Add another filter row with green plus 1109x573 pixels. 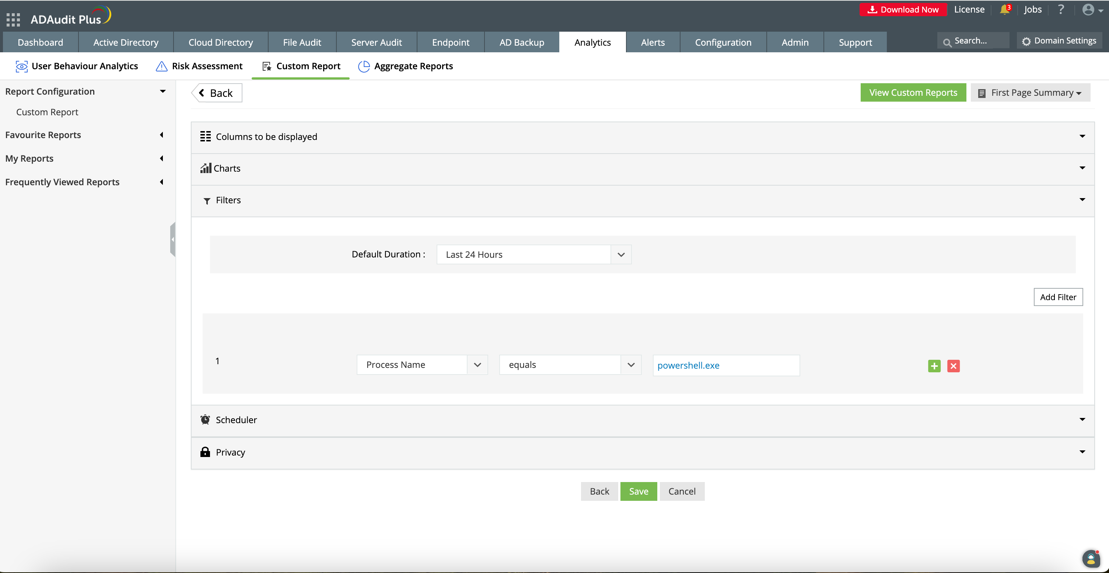tap(934, 366)
